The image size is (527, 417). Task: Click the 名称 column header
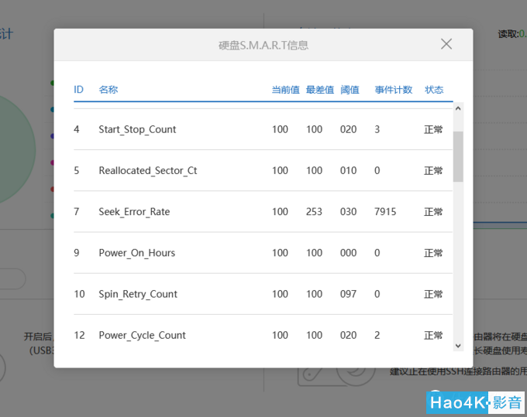click(x=108, y=90)
